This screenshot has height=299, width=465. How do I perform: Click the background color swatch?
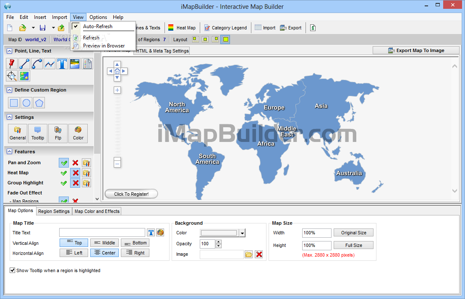pos(219,233)
